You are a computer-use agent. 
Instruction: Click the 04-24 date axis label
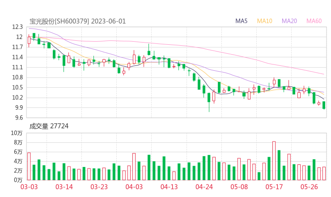click(204, 187)
